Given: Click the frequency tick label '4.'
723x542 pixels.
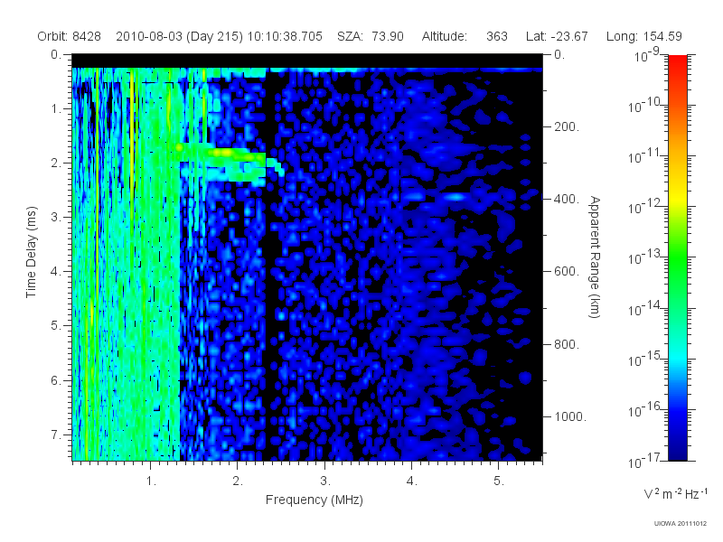Looking at the screenshot, I should click(412, 481).
